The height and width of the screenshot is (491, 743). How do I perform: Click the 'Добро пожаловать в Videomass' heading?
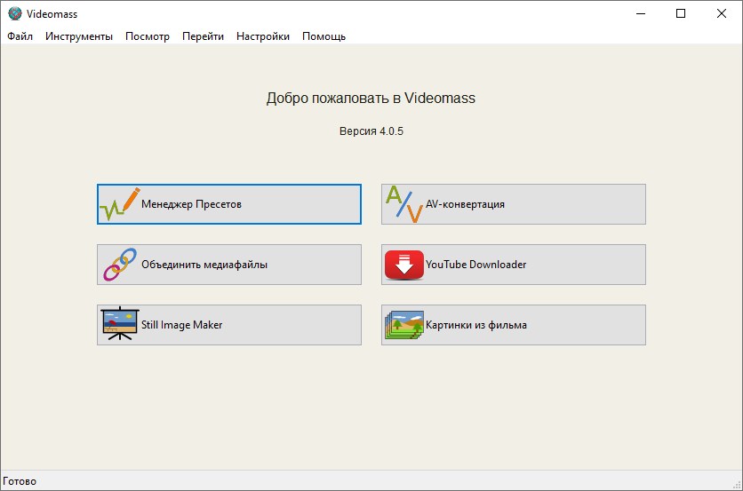[371, 98]
